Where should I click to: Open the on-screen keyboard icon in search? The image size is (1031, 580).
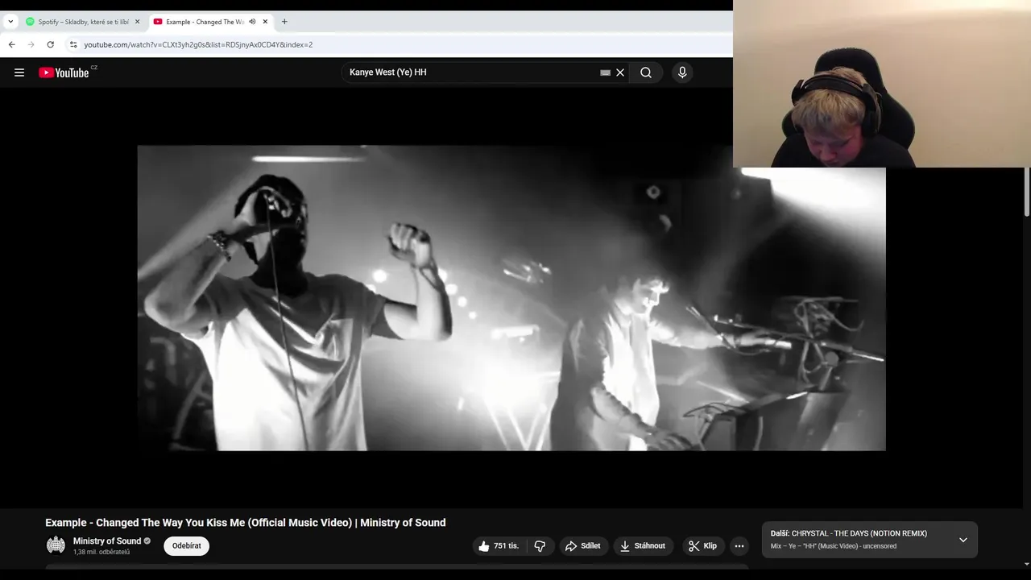[605, 72]
